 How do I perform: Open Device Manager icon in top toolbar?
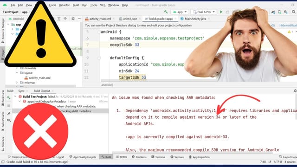[279, 12]
